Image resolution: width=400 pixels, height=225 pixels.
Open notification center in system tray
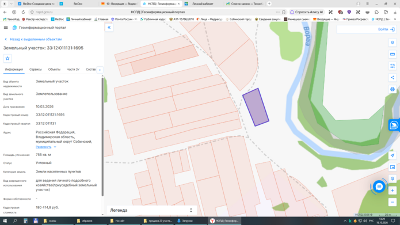coord(393,221)
